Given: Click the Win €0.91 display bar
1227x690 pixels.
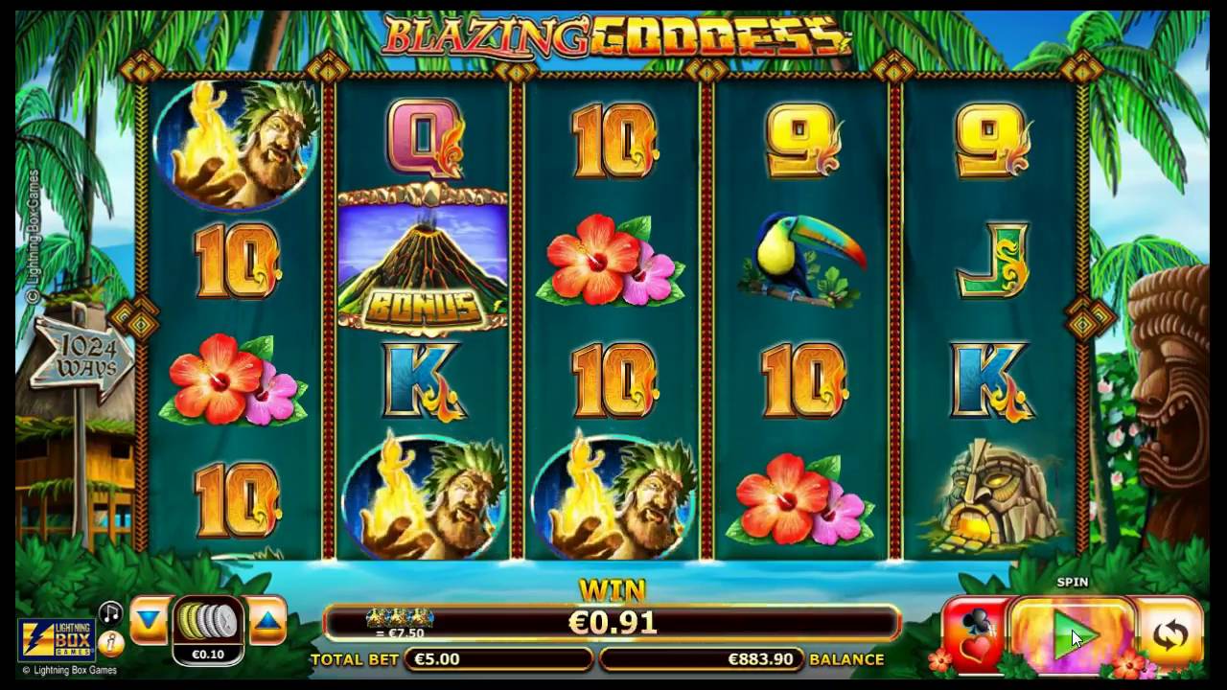Looking at the screenshot, I should coord(613,622).
